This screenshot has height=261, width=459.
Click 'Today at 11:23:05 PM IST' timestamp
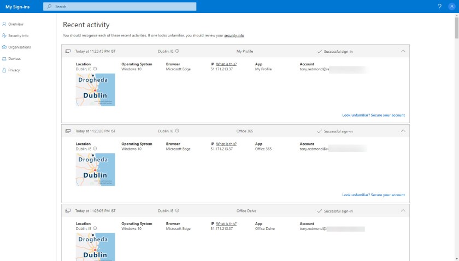96,211
